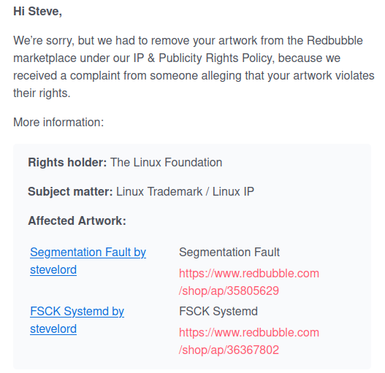Click the word 'marketplace' in the paragraph

pos(45,58)
